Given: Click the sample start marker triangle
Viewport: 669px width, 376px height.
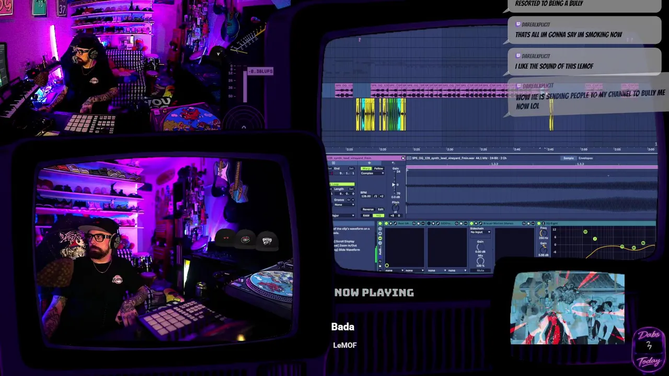Looking at the screenshot, I should 408,170.
